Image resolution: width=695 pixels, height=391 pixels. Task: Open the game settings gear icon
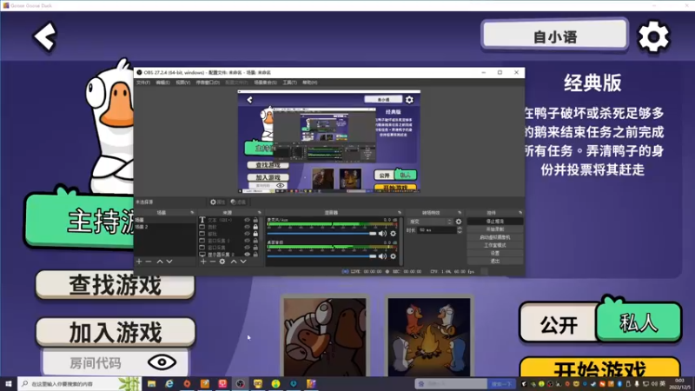click(653, 36)
